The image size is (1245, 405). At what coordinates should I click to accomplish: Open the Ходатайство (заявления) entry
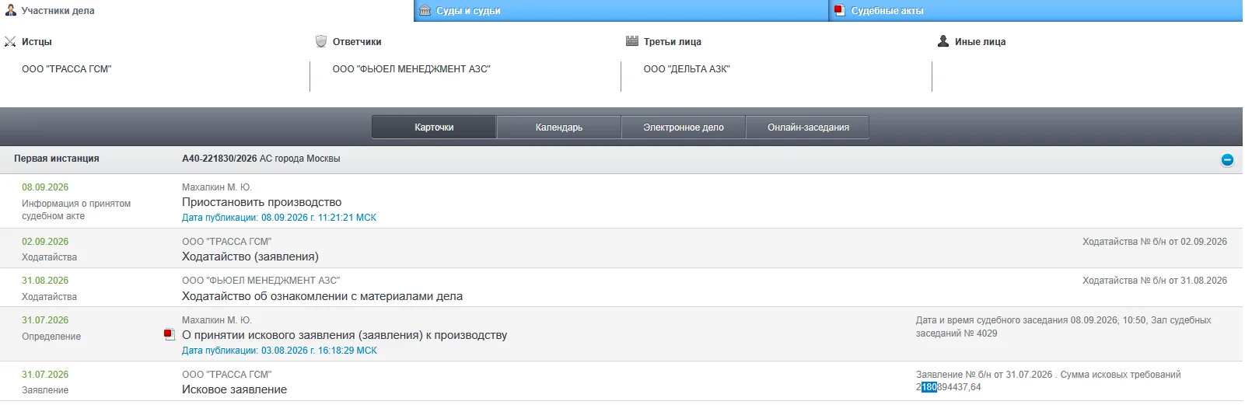coord(250,257)
